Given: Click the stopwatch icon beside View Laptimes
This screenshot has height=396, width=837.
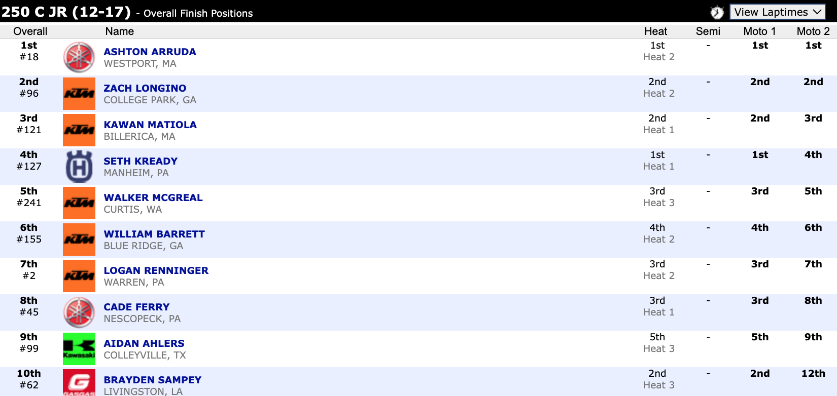Looking at the screenshot, I should [716, 12].
